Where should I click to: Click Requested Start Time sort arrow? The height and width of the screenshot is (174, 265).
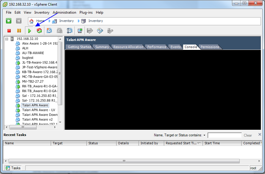pos(199,143)
